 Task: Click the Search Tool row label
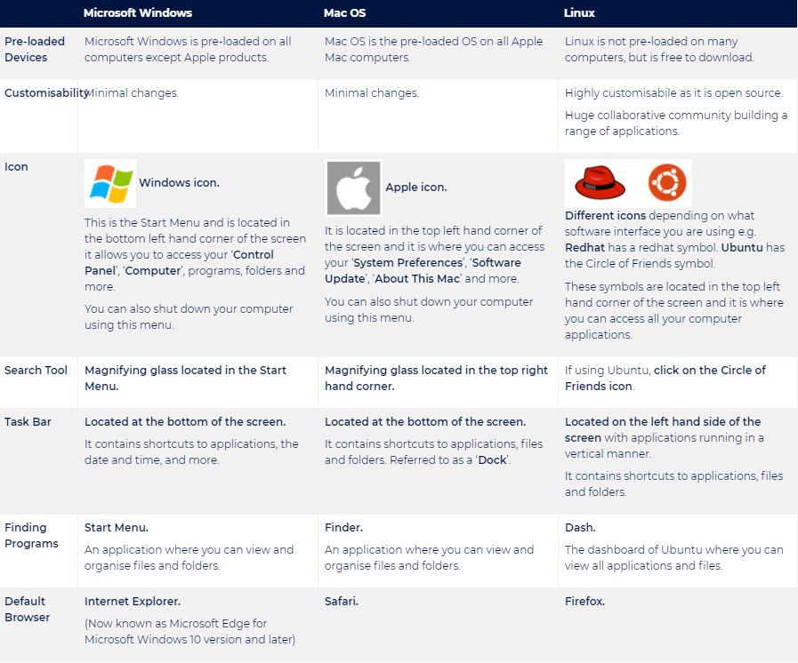pyautogui.click(x=36, y=370)
